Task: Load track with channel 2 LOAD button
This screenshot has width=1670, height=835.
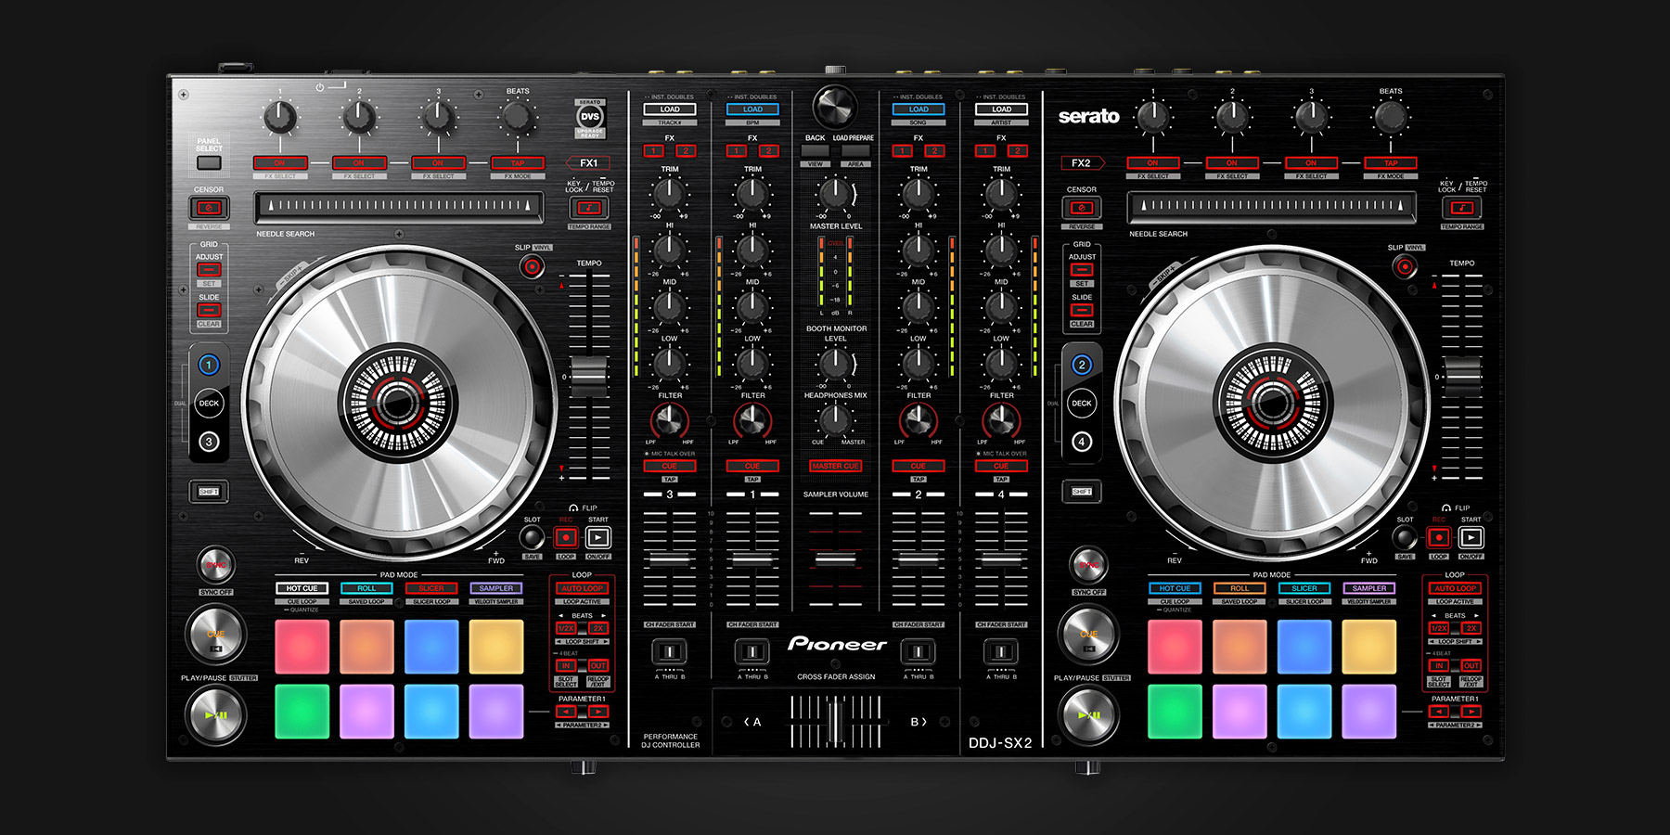Action: pos(918,109)
